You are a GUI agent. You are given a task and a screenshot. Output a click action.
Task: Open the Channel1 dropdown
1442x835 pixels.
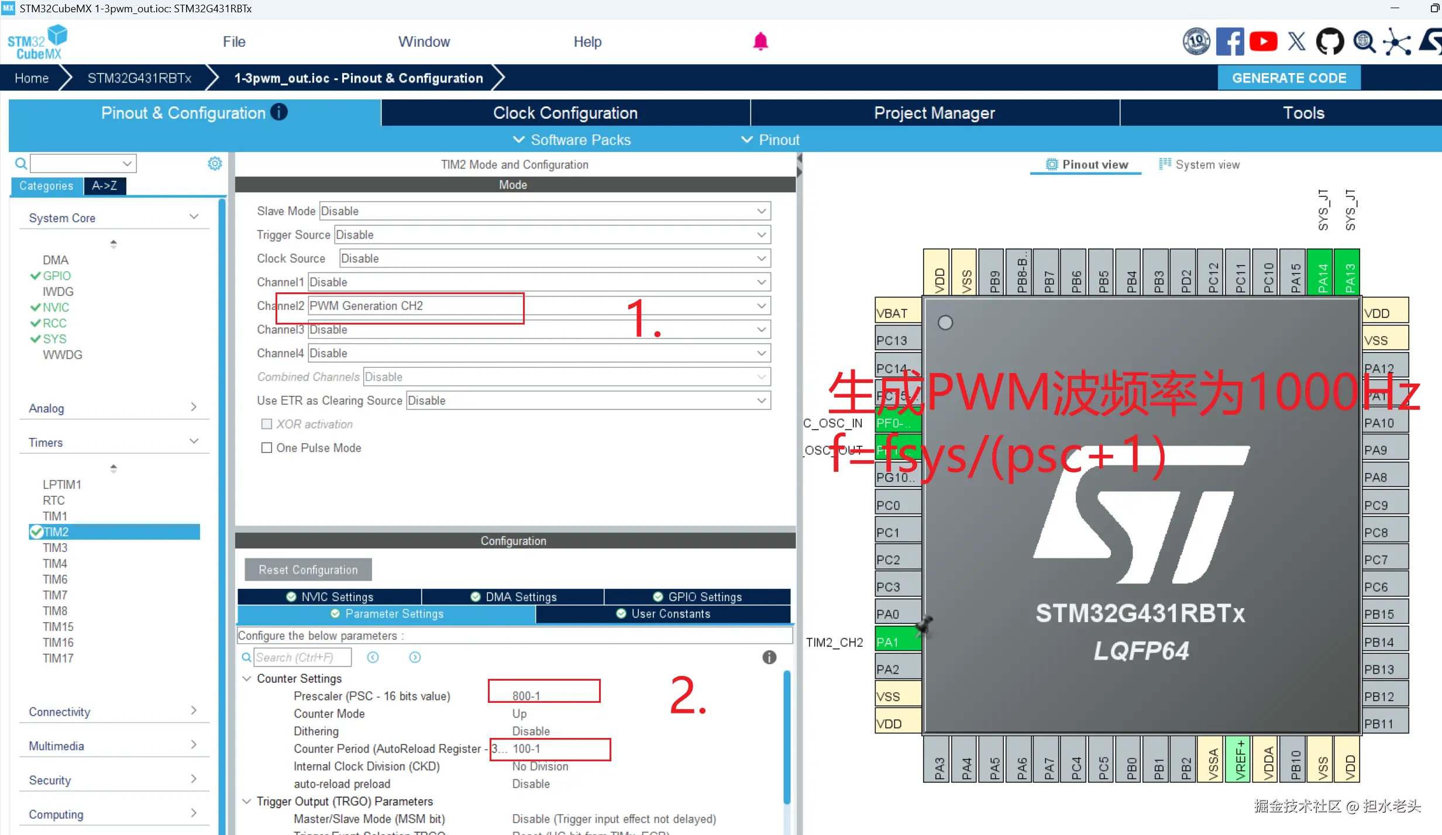tap(539, 282)
